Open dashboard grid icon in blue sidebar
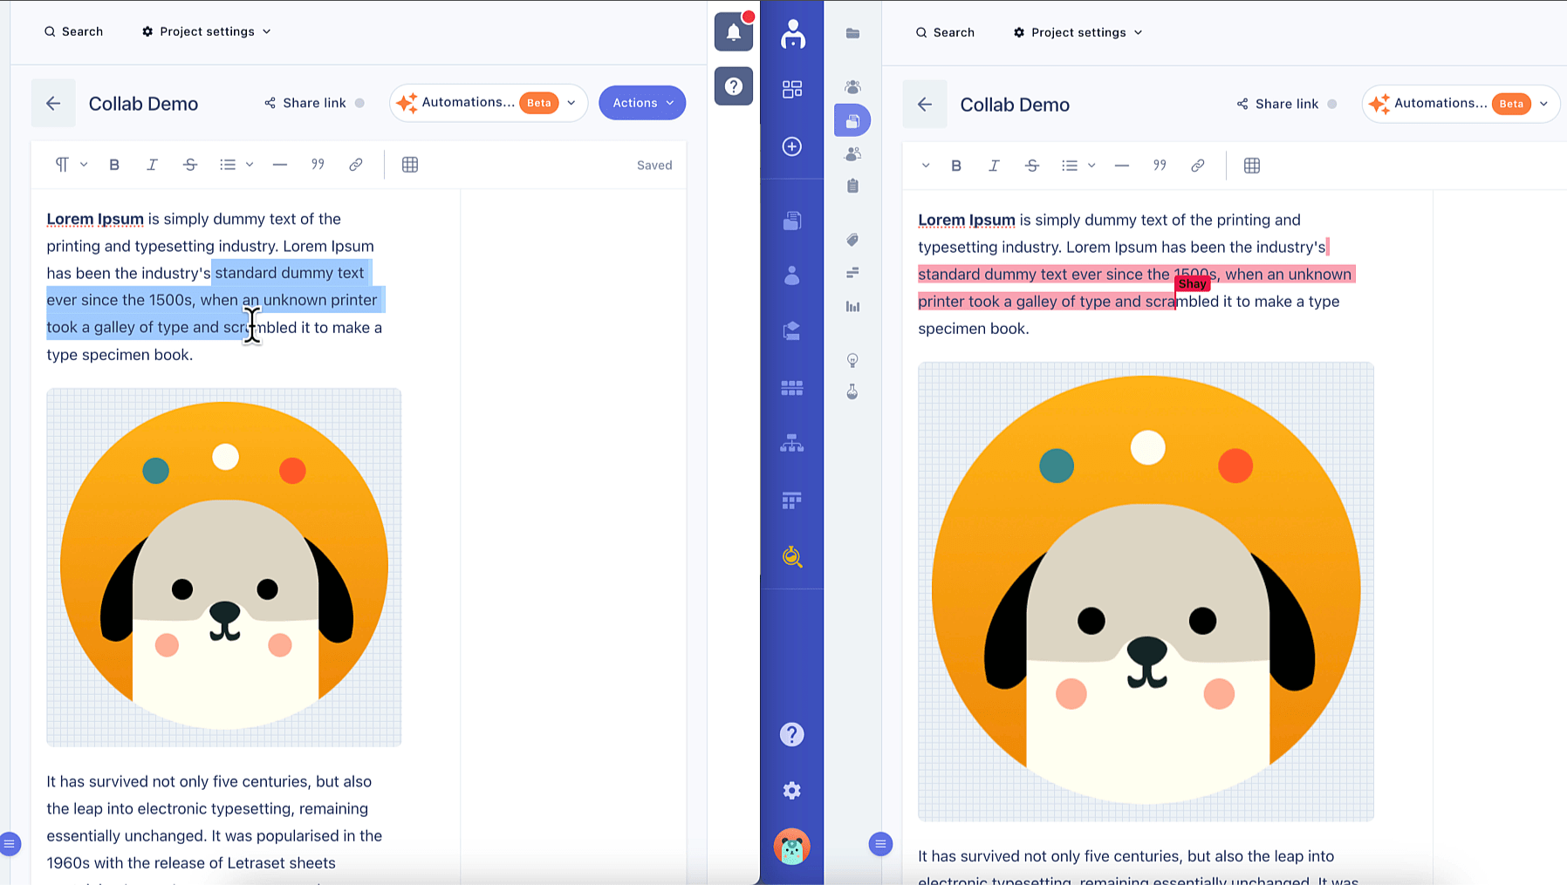The width and height of the screenshot is (1567, 885). (792, 89)
